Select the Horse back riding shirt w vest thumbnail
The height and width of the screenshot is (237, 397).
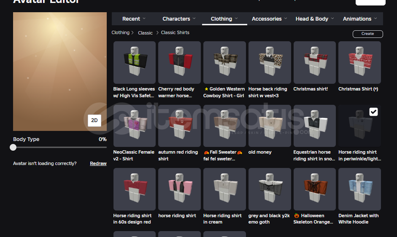click(x=270, y=62)
